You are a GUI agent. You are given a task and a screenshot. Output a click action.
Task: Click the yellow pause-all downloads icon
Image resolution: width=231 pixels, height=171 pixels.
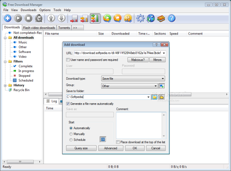[x=128, y=18]
